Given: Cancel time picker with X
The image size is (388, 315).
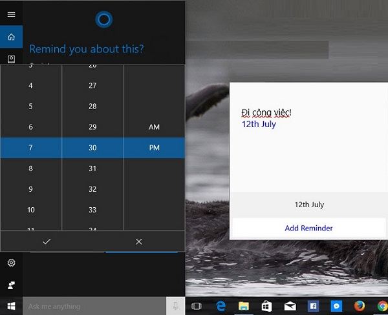Looking at the screenshot, I should [138, 241].
